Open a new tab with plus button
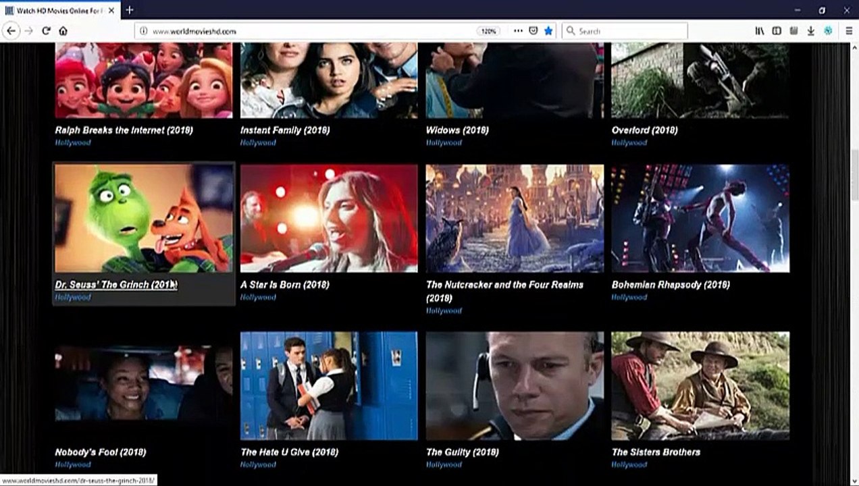 (130, 10)
